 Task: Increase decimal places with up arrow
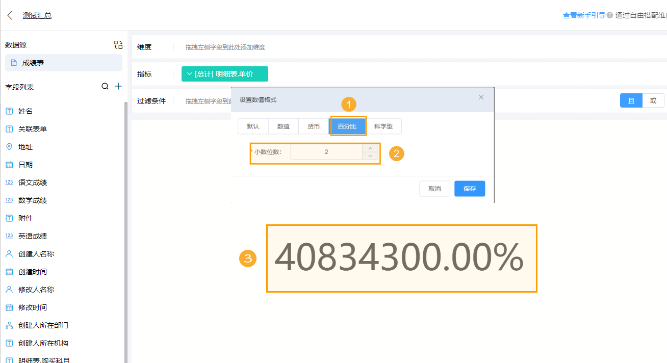pyautogui.click(x=370, y=148)
